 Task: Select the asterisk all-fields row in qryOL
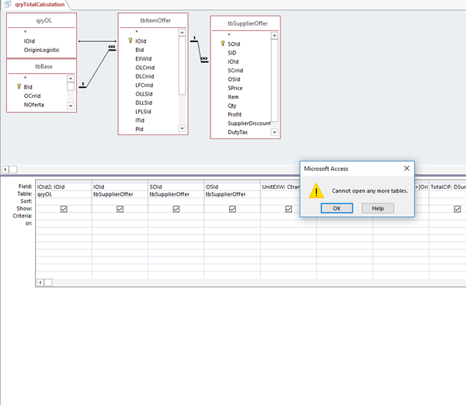pyautogui.click(x=26, y=33)
